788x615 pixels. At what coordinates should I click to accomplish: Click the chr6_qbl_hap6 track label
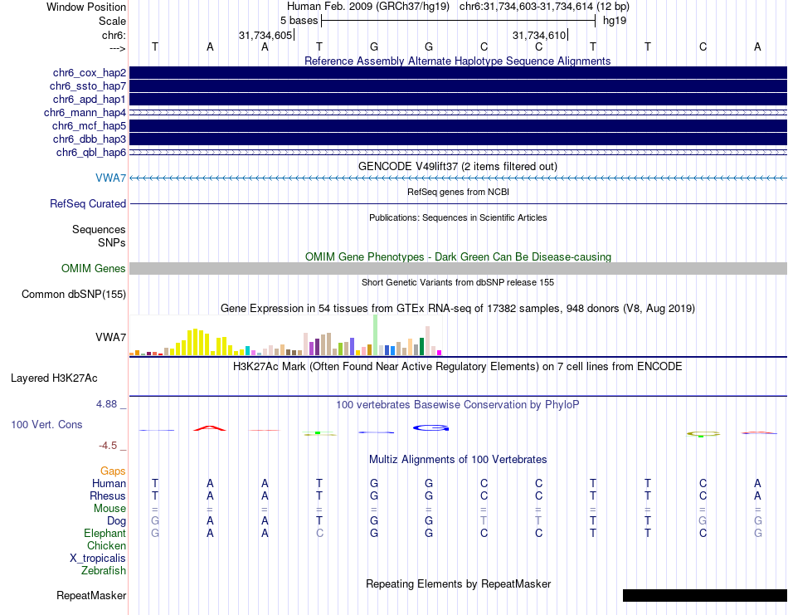(x=91, y=153)
